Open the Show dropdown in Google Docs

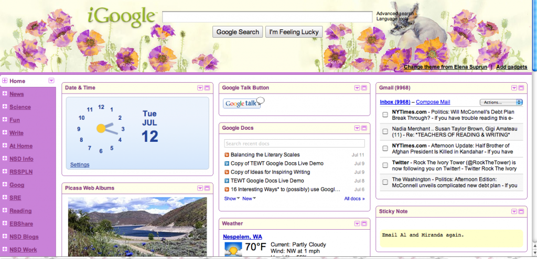[232, 198]
